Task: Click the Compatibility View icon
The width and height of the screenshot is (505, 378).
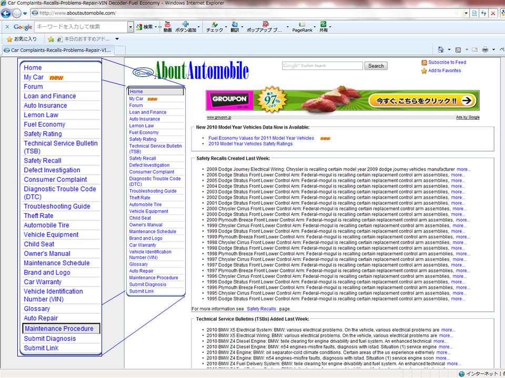Action: coord(474,13)
